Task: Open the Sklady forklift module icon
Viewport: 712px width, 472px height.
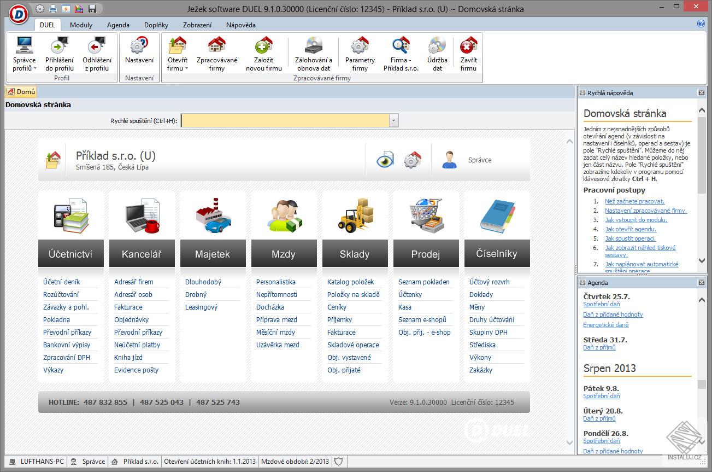Action: (x=355, y=216)
